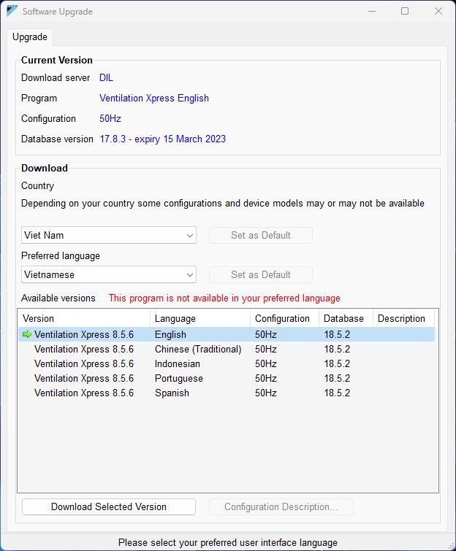Click the Description column header
The height and width of the screenshot is (551, 456).
coord(403,318)
